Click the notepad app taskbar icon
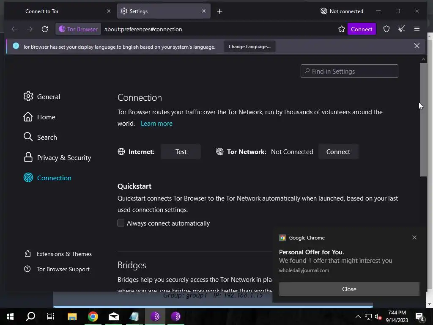The width and height of the screenshot is (433, 325). [x=134, y=316]
